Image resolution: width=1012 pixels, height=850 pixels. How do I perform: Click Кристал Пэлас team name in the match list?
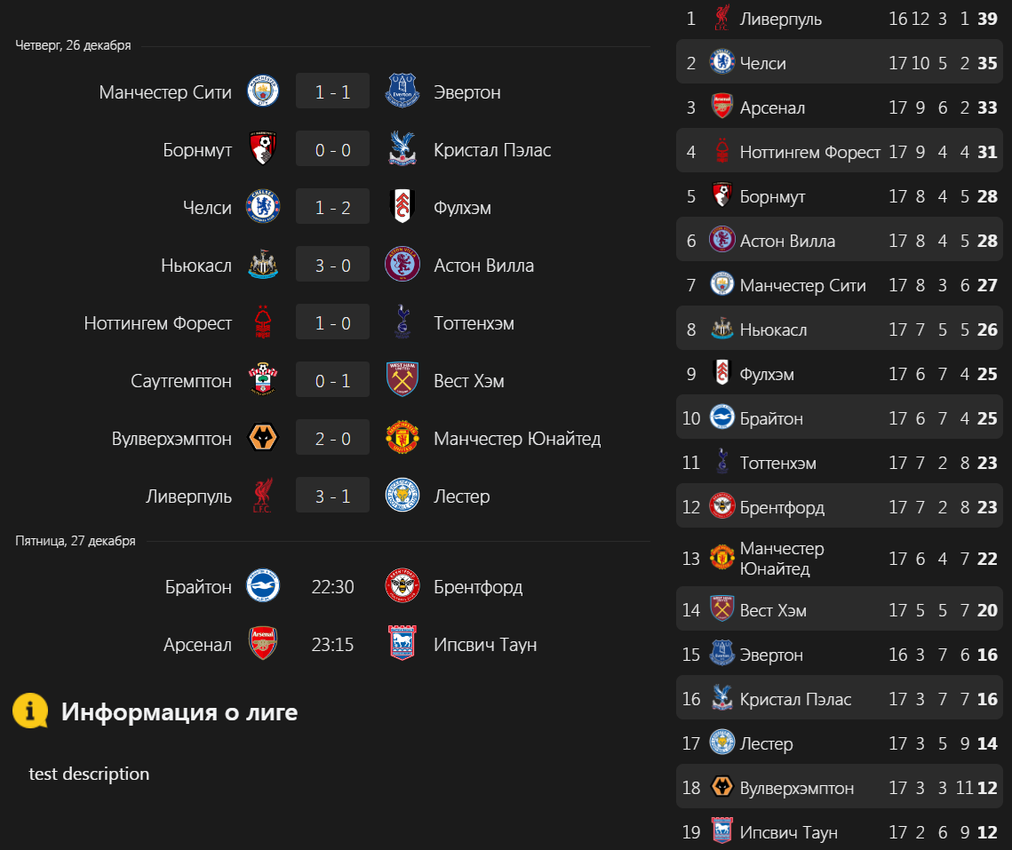492,149
